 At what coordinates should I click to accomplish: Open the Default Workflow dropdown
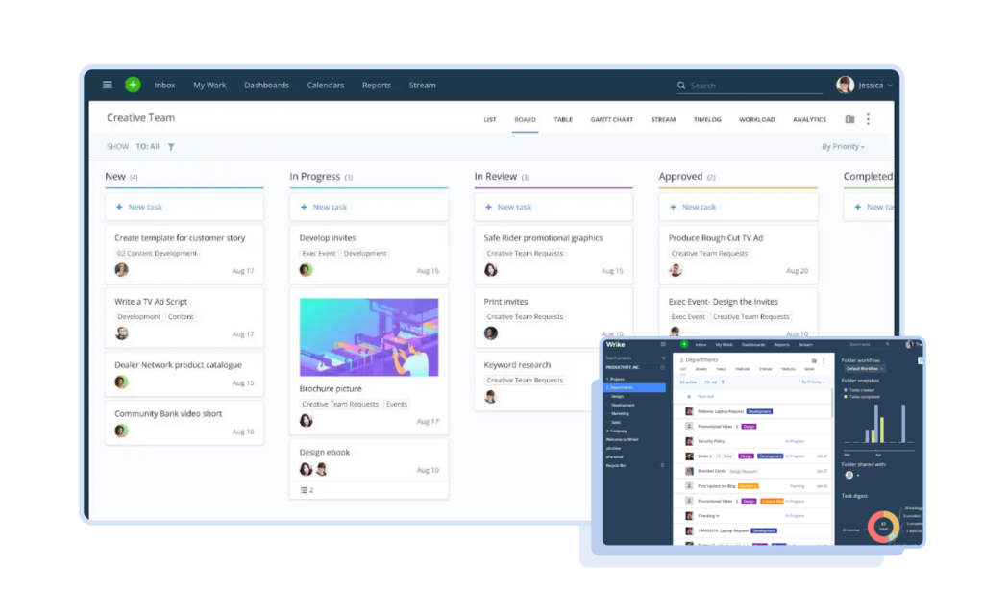tap(864, 368)
